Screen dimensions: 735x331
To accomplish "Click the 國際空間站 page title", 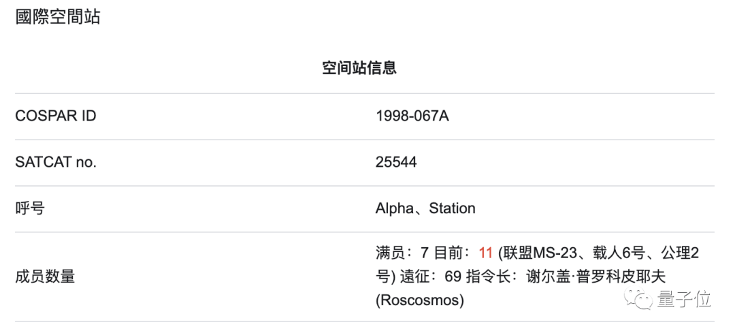I will coord(58,17).
